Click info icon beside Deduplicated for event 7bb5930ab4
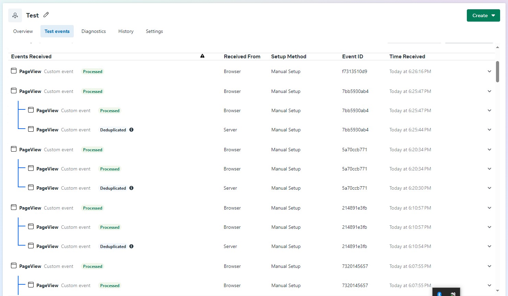Image resolution: width=508 pixels, height=296 pixels. pyautogui.click(x=131, y=130)
